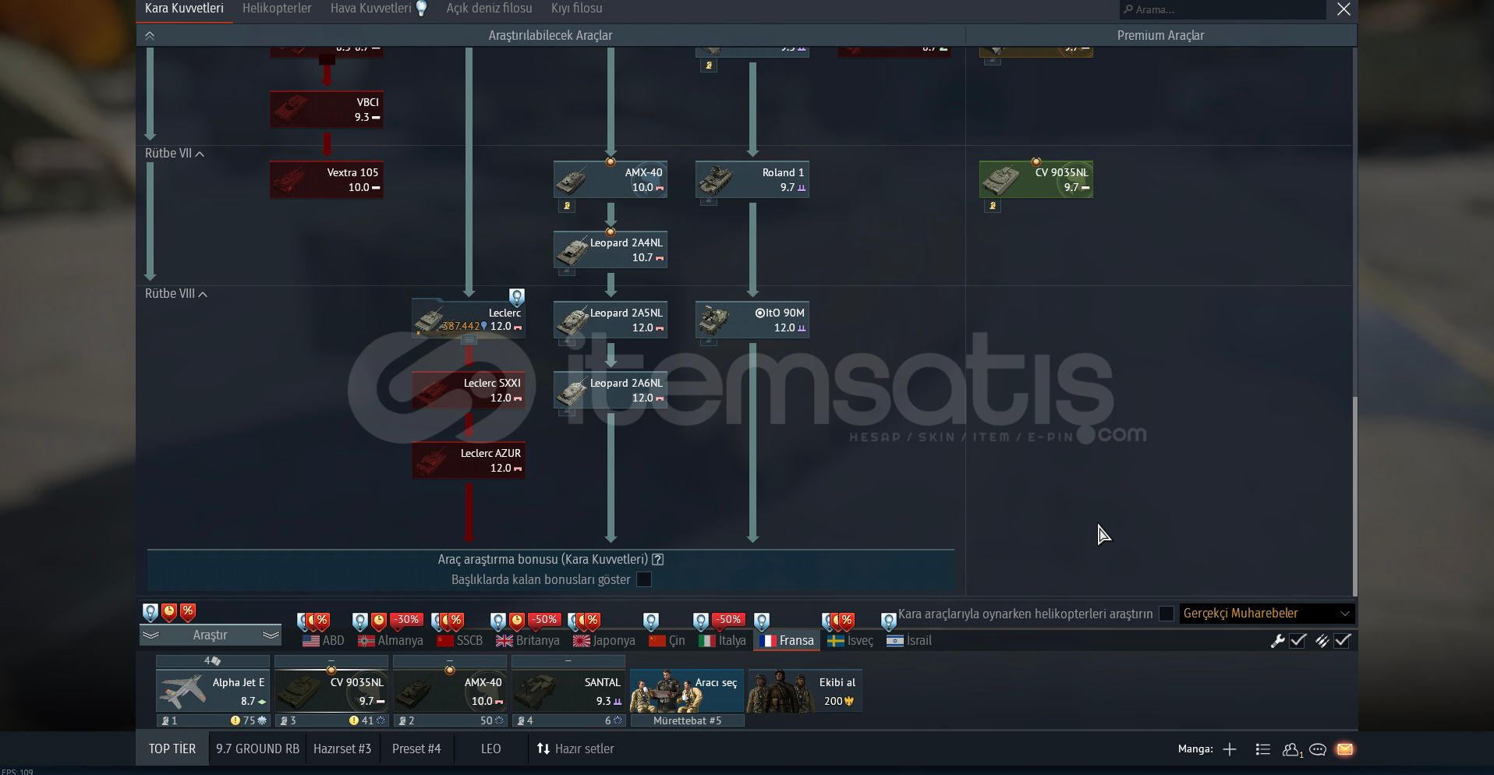Click the Mürettebat #5 label

coord(687,721)
